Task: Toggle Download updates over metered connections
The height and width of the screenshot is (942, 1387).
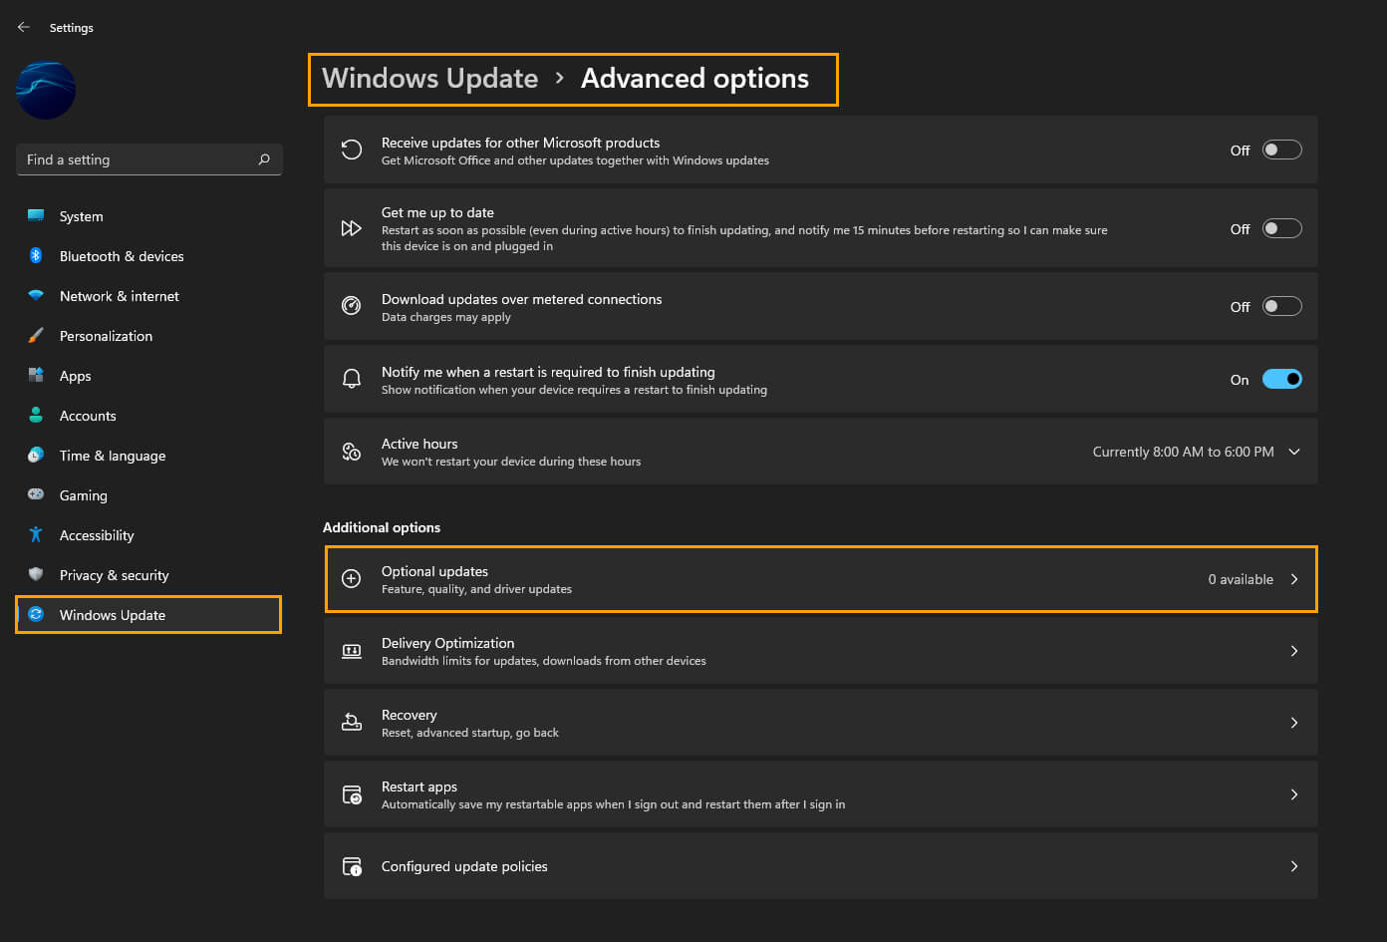Action: click(x=1281, y=306)
